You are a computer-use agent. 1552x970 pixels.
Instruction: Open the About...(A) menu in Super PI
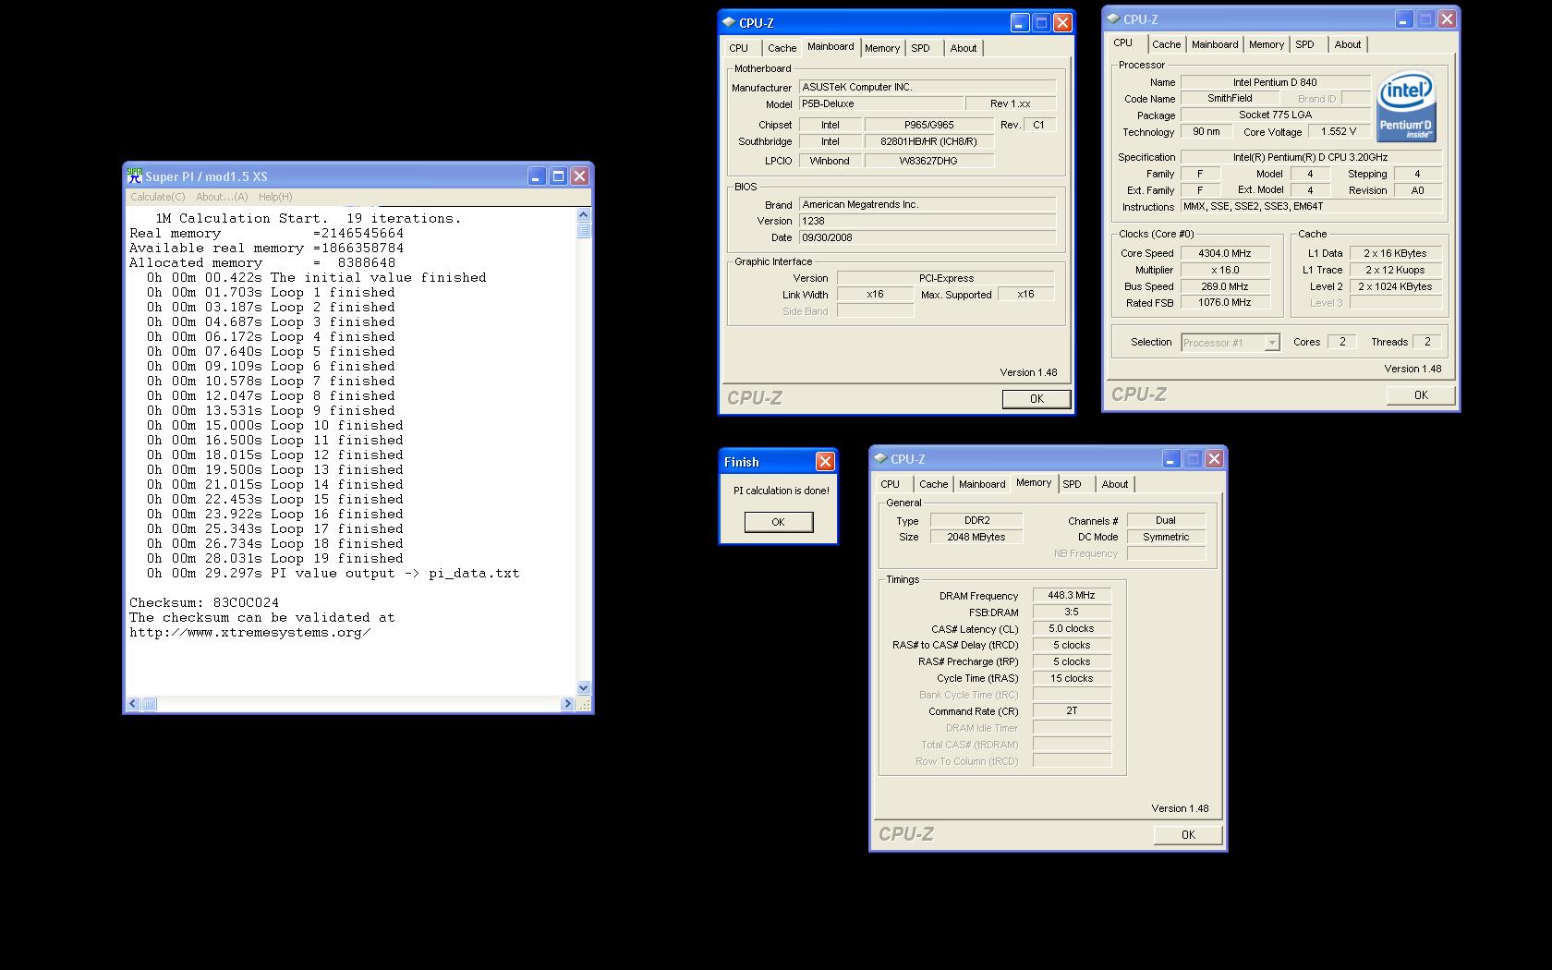pyautogui.click(x=222, y=197)
